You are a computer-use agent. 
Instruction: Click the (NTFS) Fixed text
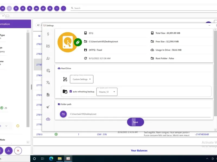(95, 50)
